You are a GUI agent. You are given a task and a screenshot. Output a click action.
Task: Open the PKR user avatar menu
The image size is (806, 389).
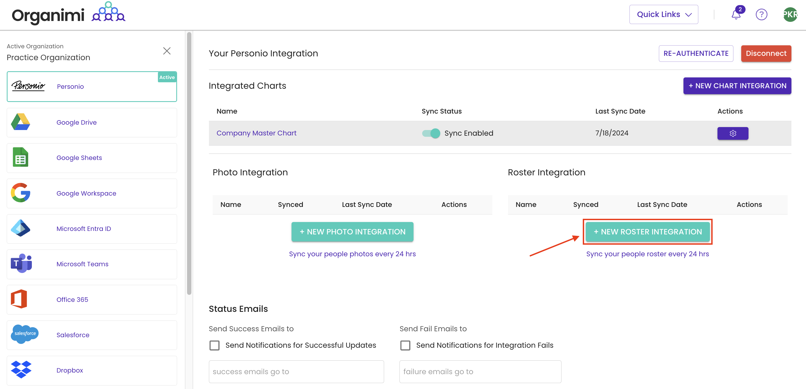tap(790, 15)
